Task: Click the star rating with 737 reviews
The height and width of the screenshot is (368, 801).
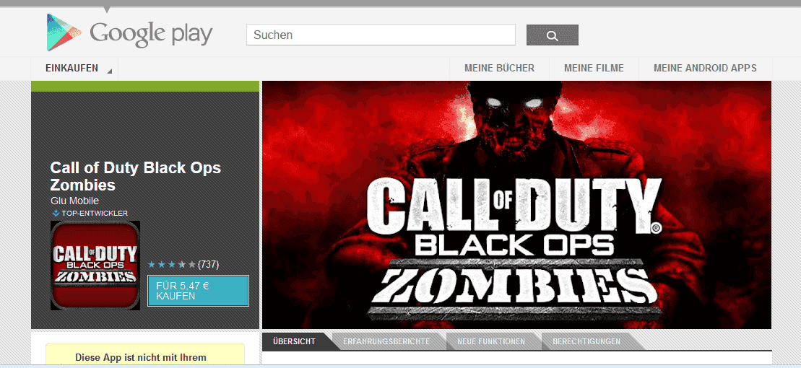Action: (183, 264)
